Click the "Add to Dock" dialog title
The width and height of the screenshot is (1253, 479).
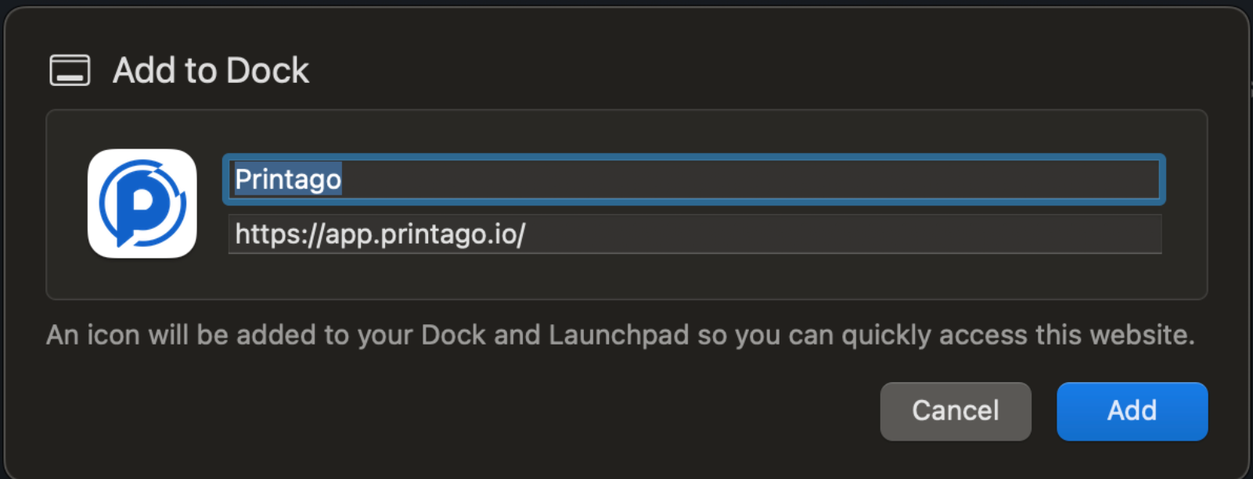pyautogui.click(x=211, y=70)
